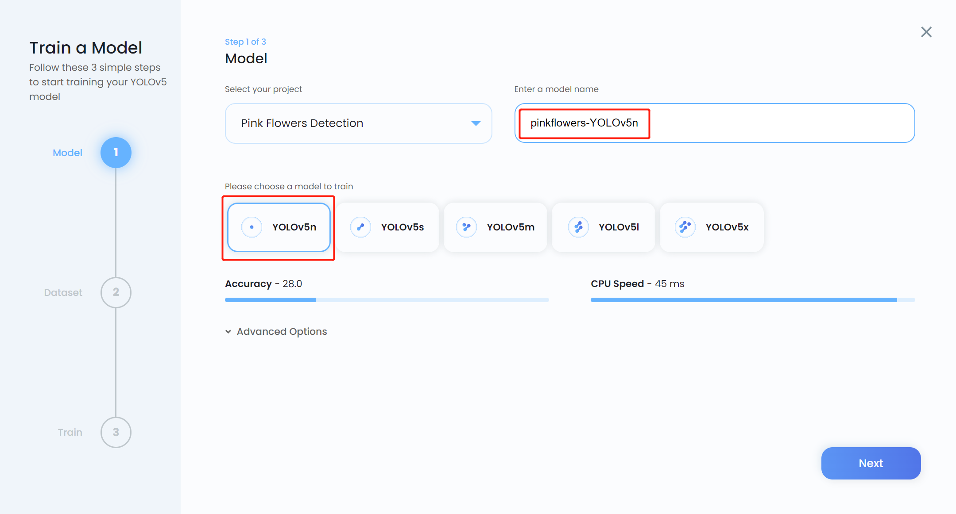Image resolution: width=956 pixels, height=514 pixels.
Task: Click the Dataset step label
Action: [x=63, y=292]
